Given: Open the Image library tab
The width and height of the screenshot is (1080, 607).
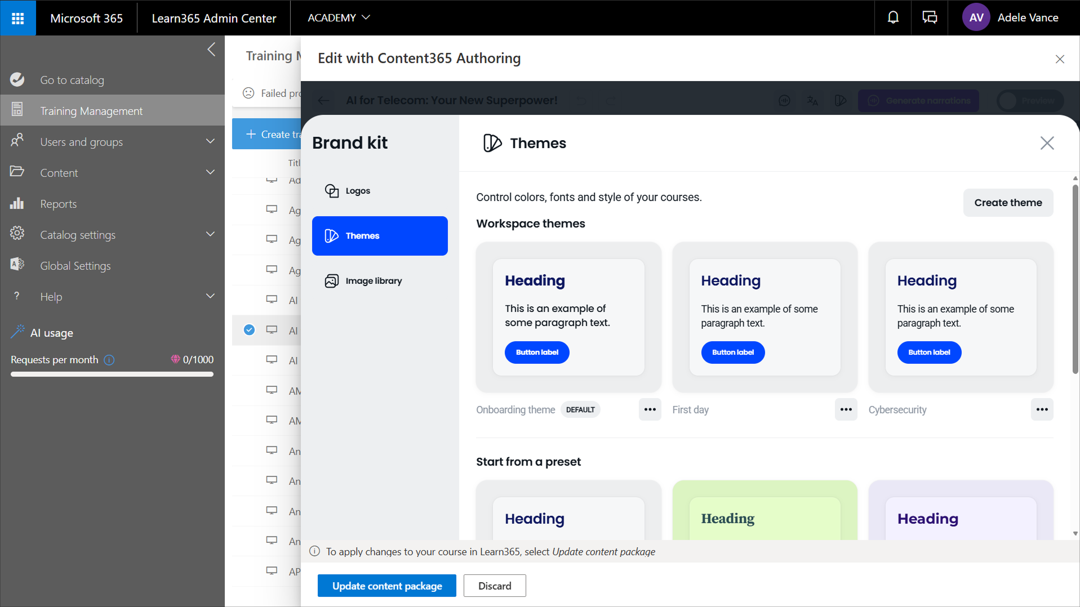Looking at the screenshot, I should point(374,281).
